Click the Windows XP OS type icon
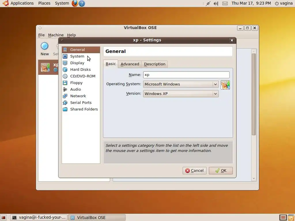This screenshot has height=221, width=295. (225, 85)
